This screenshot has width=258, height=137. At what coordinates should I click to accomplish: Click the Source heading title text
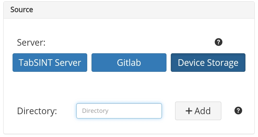pyautogui.click(x=22, y=10)
